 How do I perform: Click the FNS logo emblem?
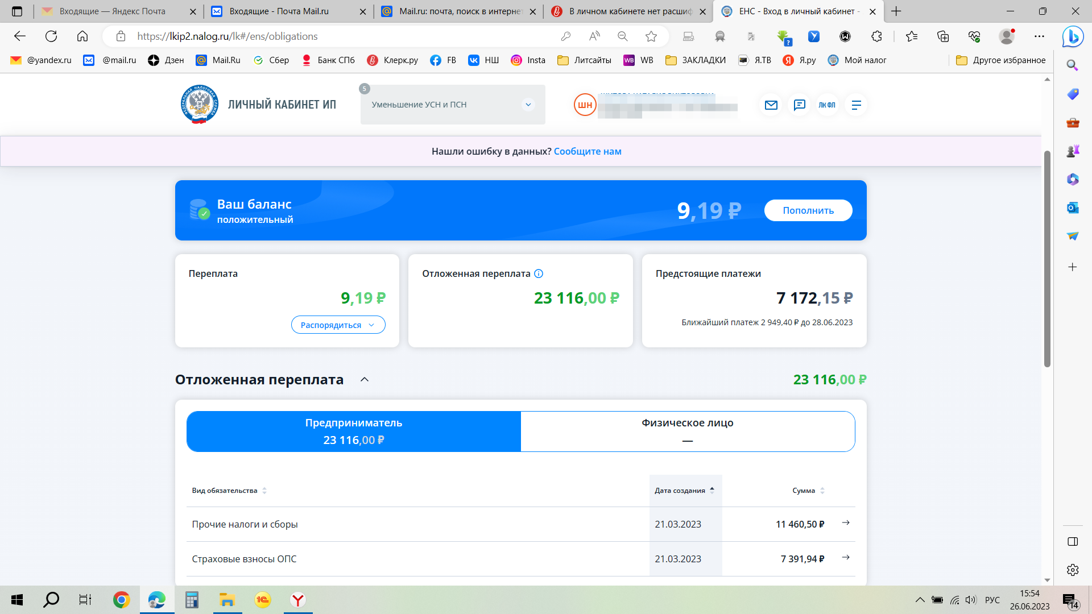199,104
